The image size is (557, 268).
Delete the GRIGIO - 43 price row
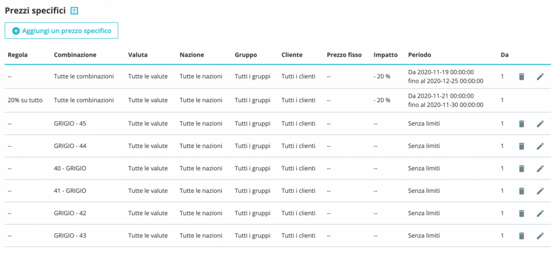coord(521,236)
